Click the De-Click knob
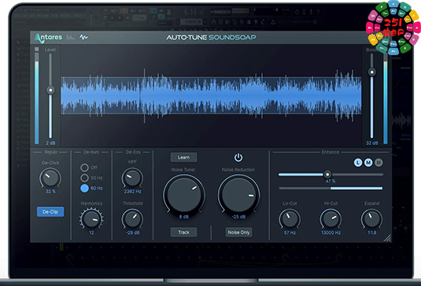421x286 pixels. tap(50, 178)
